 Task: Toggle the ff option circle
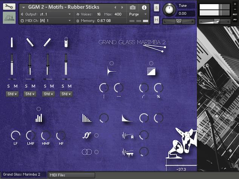point(96,136)
